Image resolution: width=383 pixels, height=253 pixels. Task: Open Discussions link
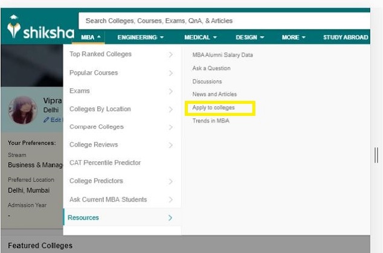click(207, 82)
